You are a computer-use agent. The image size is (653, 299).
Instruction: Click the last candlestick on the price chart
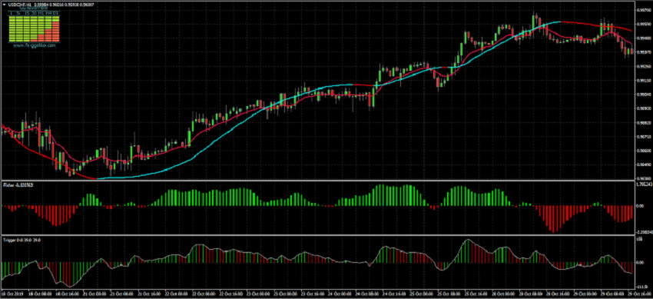(632, 51)
